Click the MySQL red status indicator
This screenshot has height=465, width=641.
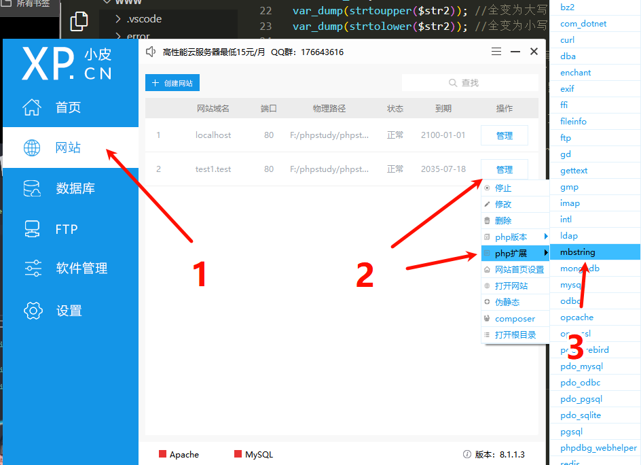[x=238, y=454]
